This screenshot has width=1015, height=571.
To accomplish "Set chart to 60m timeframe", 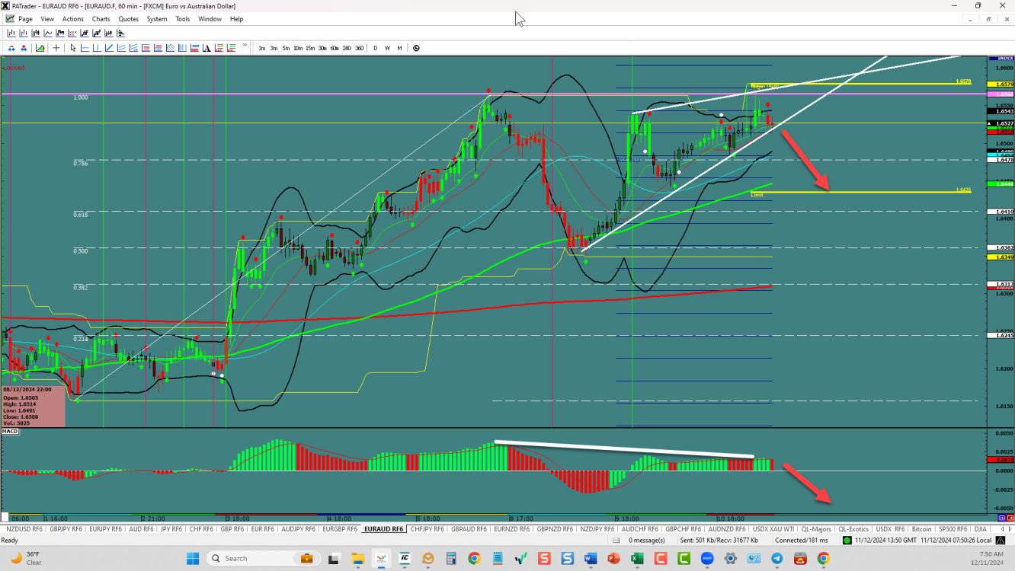I will 335,48.
